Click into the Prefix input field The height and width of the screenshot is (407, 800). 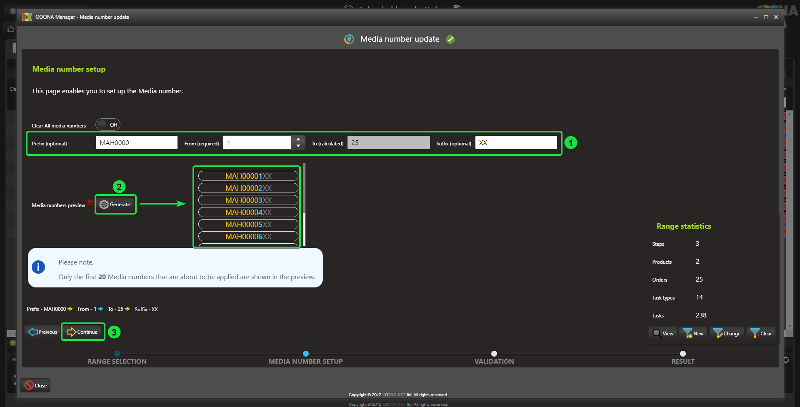pyautogui.click(x=136, y=142)
